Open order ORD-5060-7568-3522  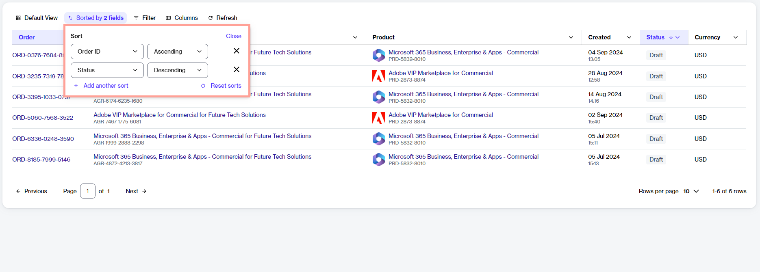coord(43,118)
